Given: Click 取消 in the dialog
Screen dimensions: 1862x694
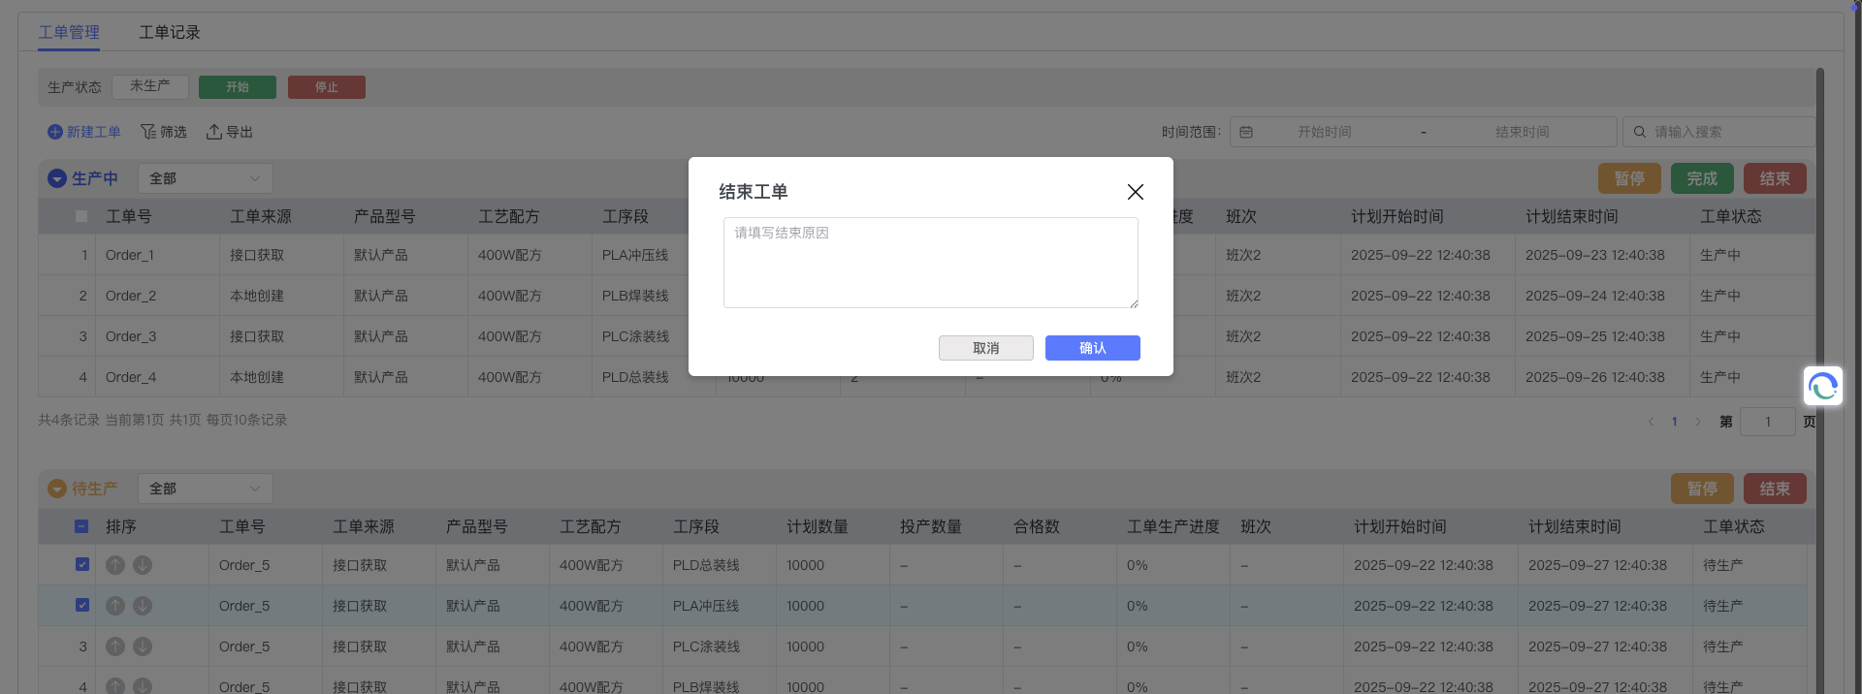Looking at the screenshot, I should point(985,348).
